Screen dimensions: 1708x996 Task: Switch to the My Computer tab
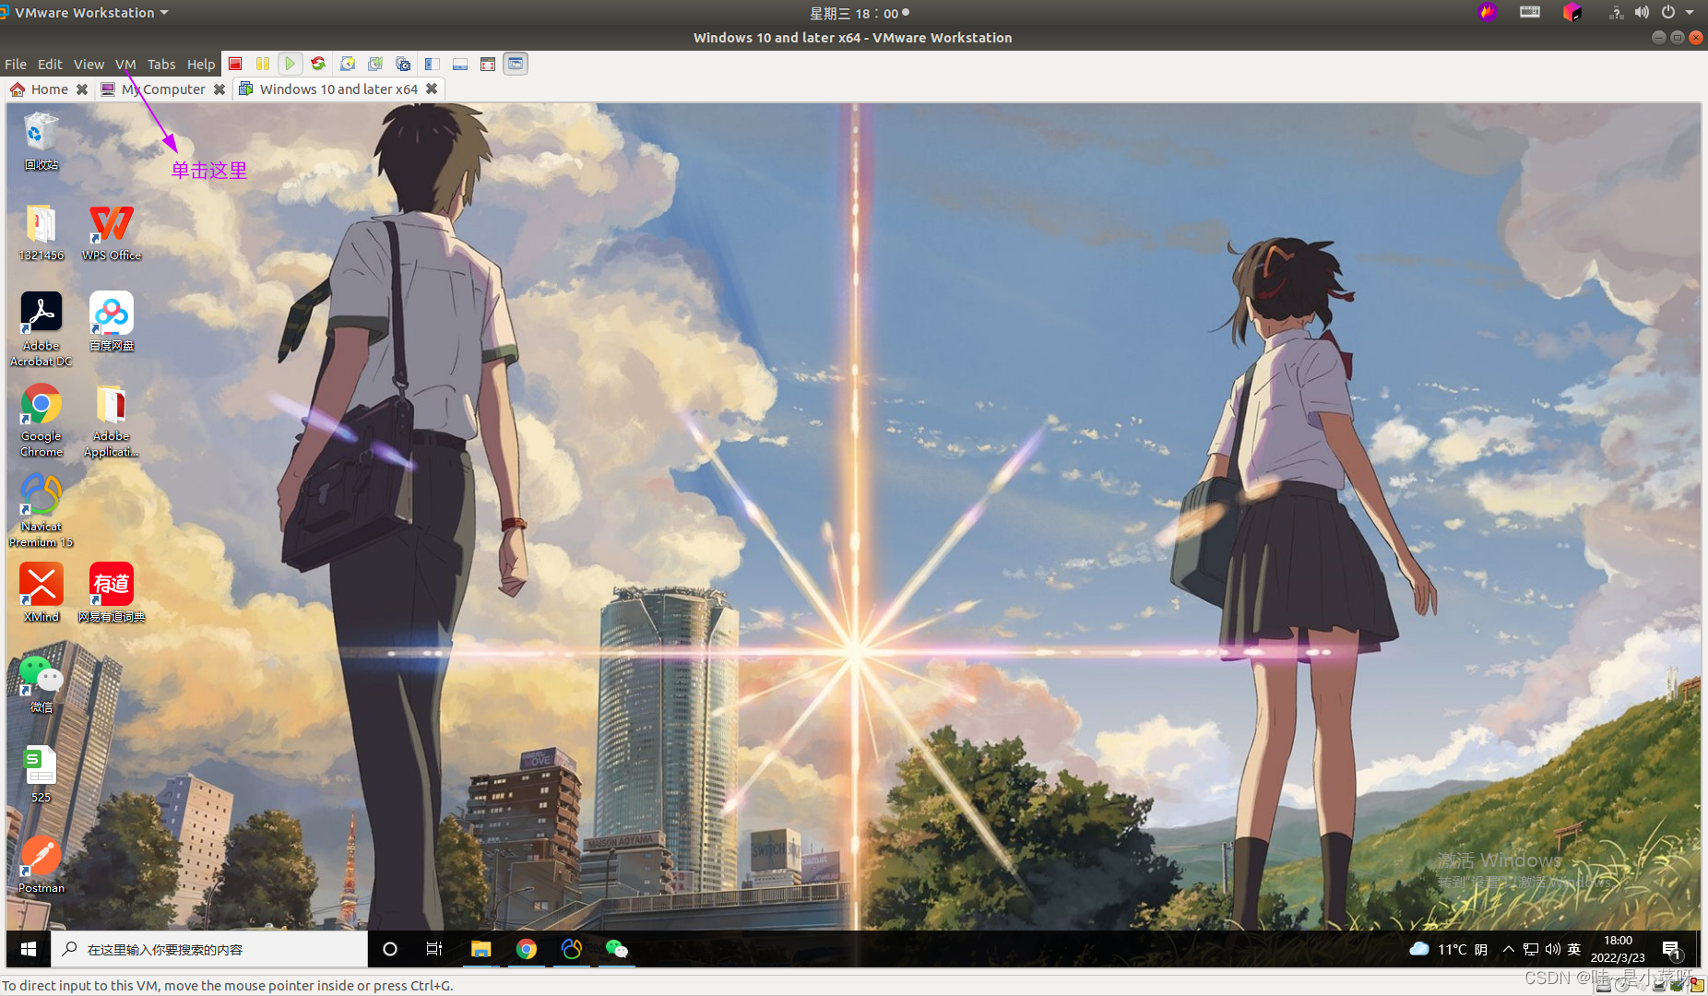pos(154,89)
